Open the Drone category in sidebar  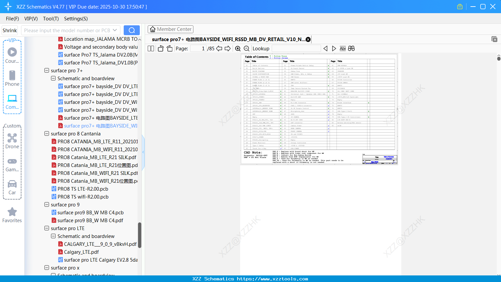[12, 141]
